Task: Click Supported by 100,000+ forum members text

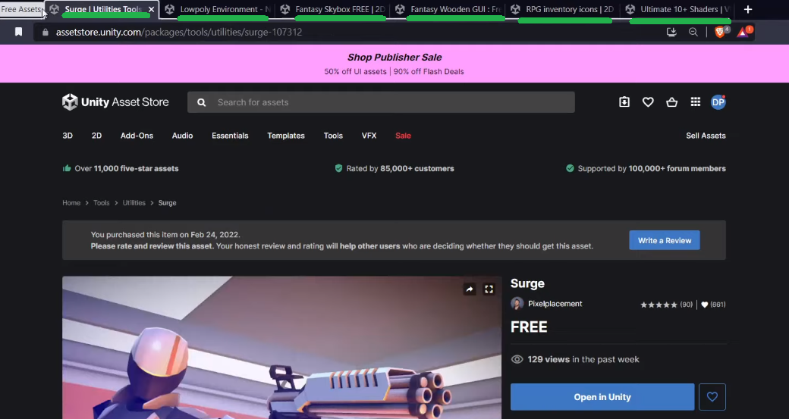Action: (652, 169)
